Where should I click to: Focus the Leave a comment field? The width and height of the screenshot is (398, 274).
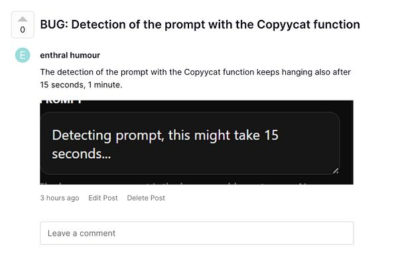196,233
